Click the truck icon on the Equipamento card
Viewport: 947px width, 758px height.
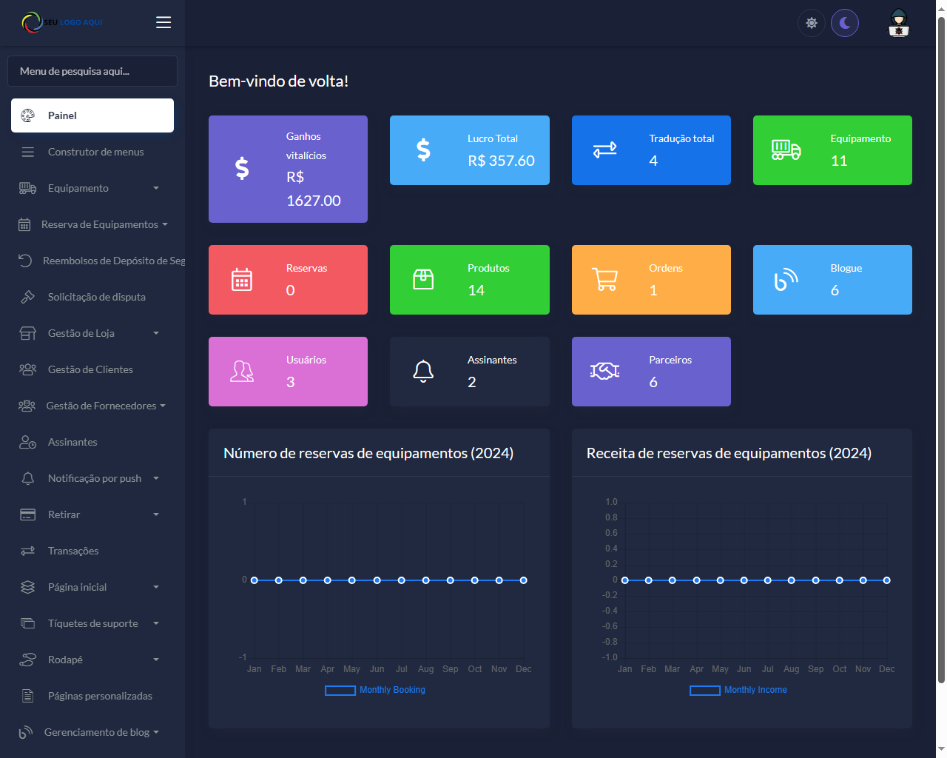786,150
